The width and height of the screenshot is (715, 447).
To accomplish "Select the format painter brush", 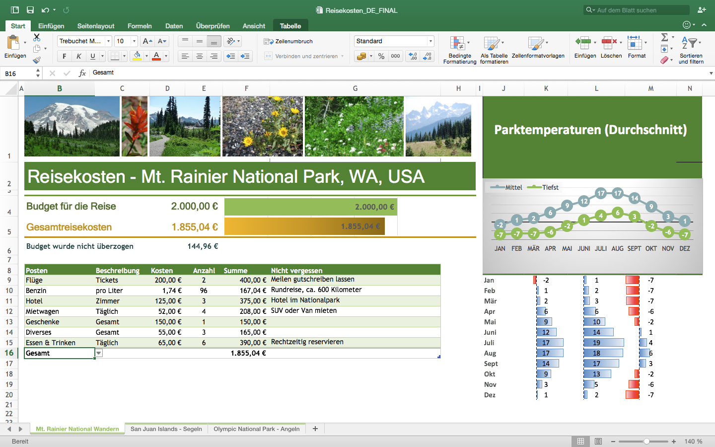I will coord(37,60).
